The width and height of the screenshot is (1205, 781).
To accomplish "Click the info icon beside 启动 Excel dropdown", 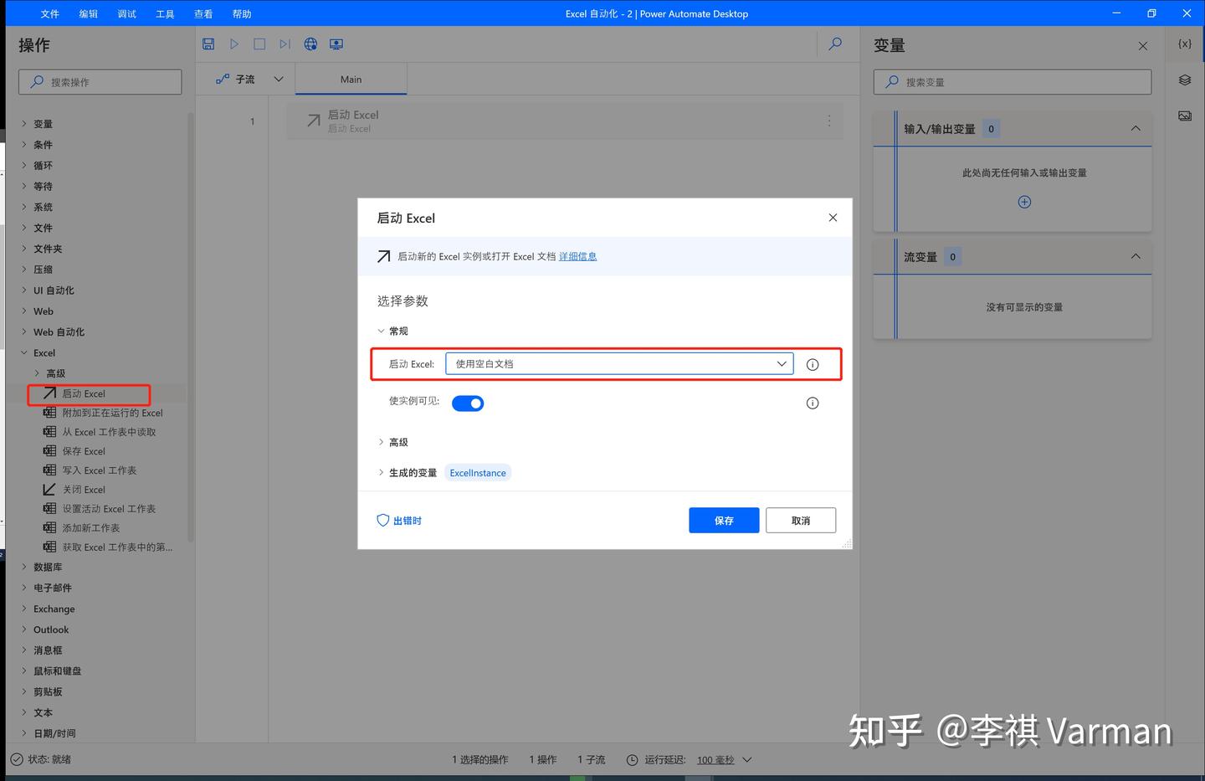I will 812,363.
